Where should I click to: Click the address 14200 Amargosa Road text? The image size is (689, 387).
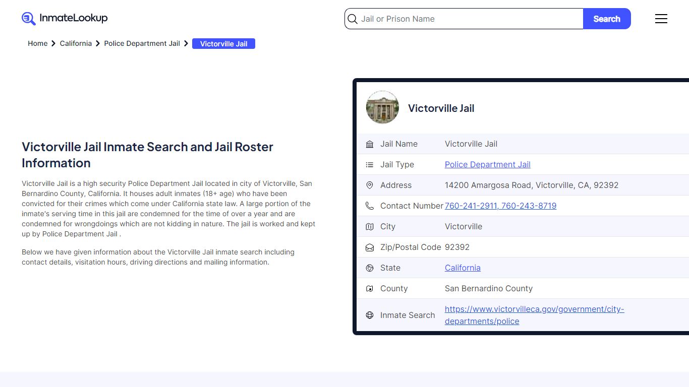(x=532, y=185)
